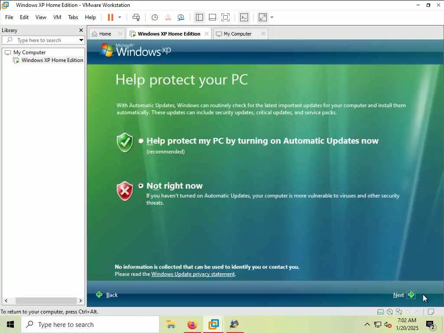This screenshot has height=333, width=444.
Task: Close the My Computer tab
Action: coord(263,34)
